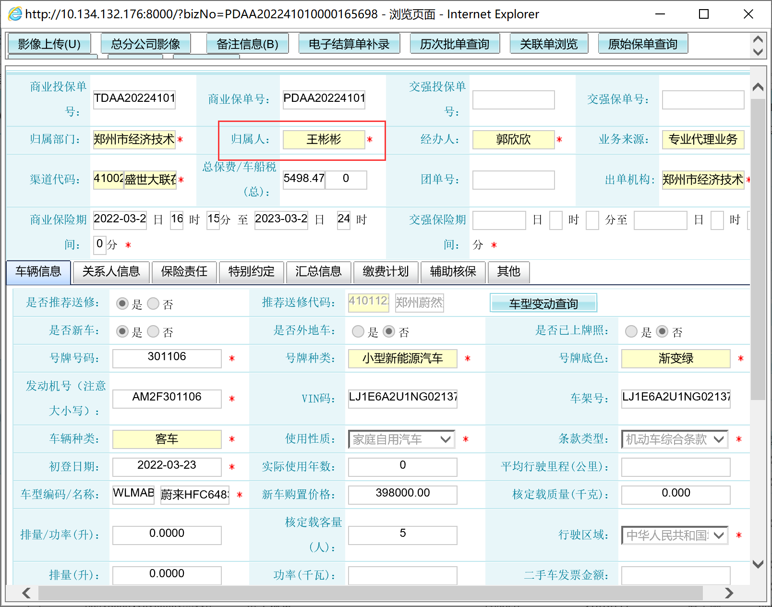This screenshot has width=772, height=607.
Task: Click the 经办人 field 郭欣欣
Action: pos(514,140)
